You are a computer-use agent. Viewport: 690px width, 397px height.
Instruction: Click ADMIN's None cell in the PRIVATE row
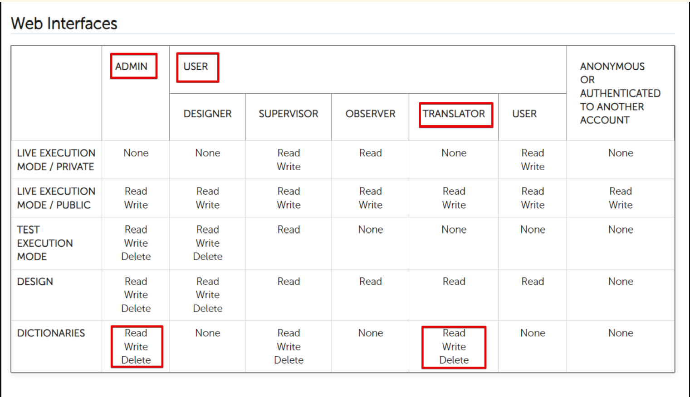pos(136,153)
